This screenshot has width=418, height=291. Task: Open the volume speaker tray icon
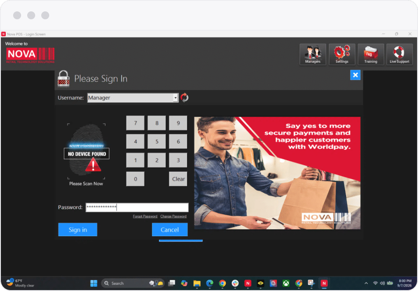click(x=382, y=283)
